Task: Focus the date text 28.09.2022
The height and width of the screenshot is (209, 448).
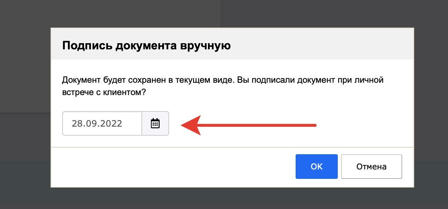Action: pos(97,123)
